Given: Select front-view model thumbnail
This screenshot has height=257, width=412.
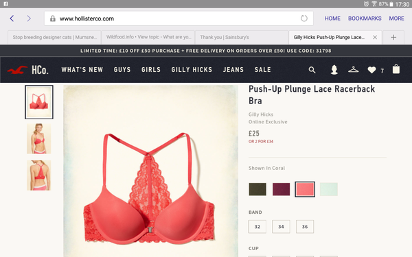Looking at the screenshot, I should click(39, 138).
